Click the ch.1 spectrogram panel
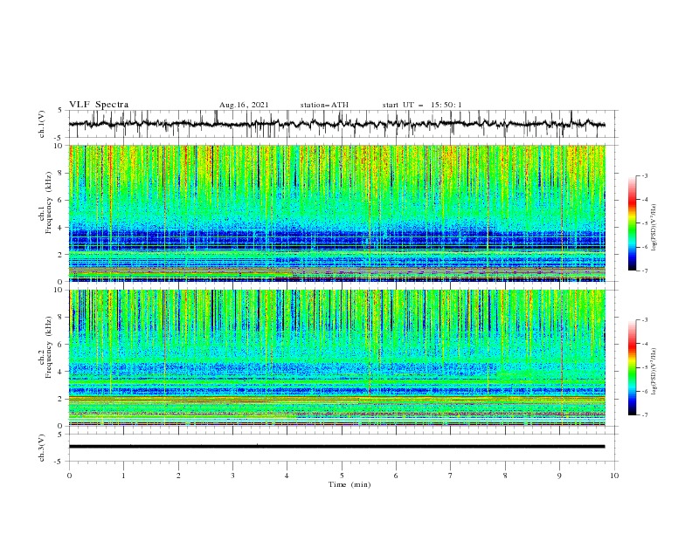 337,213
